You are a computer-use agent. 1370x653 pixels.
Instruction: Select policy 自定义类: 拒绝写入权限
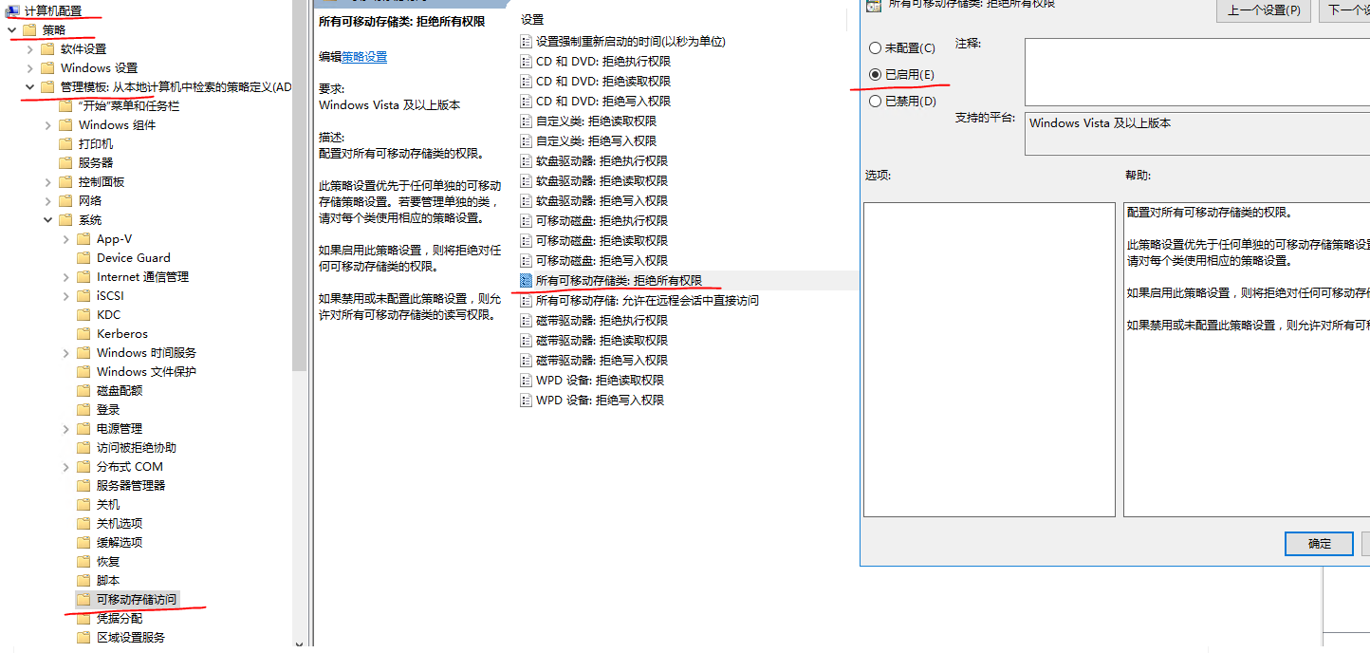tap(596, 140)
